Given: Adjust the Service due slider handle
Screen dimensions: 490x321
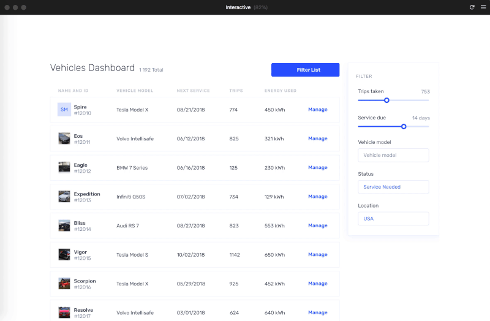Looking at the screenshot, I should [404, 127].
